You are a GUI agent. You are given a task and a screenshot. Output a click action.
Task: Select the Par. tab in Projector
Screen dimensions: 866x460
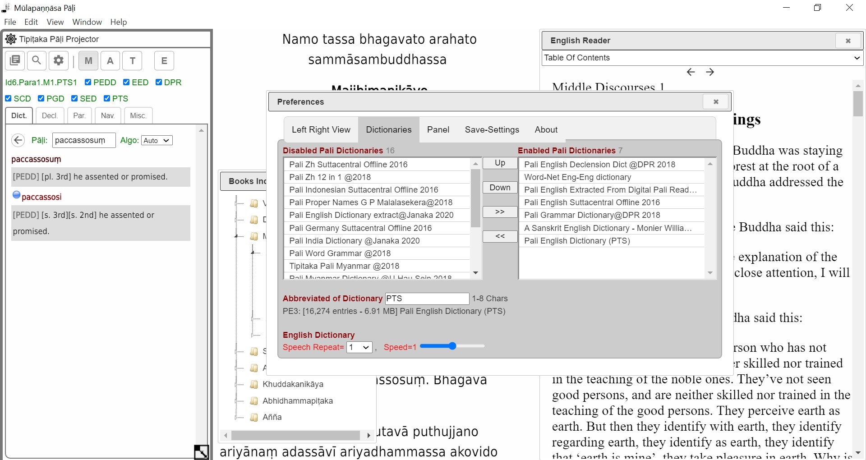[79, 115]
